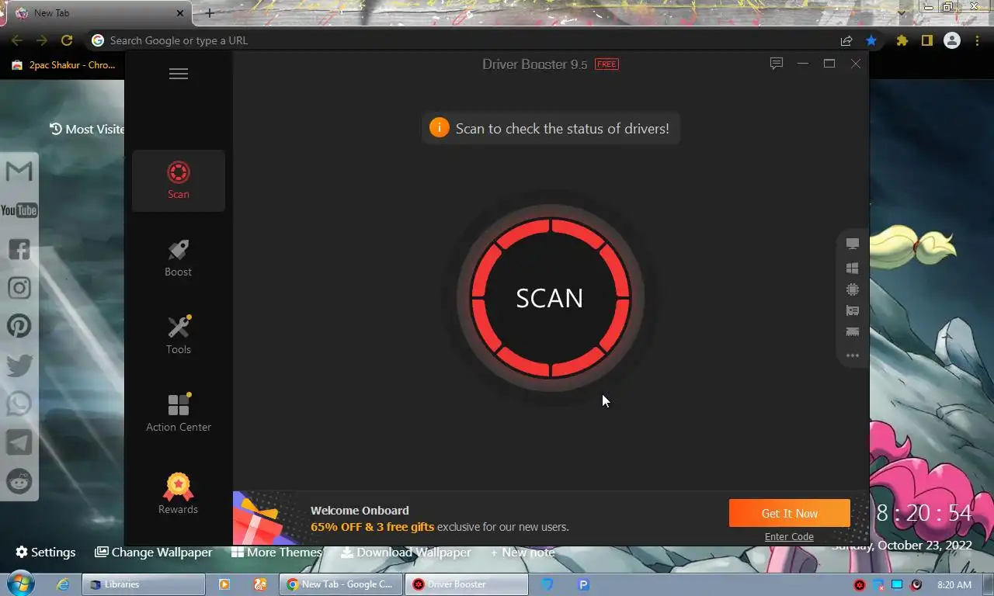The height and width of the screenshot is (596, 994).
Task: Open Facebook shortcut on new tab page
Action: point(19,249)
